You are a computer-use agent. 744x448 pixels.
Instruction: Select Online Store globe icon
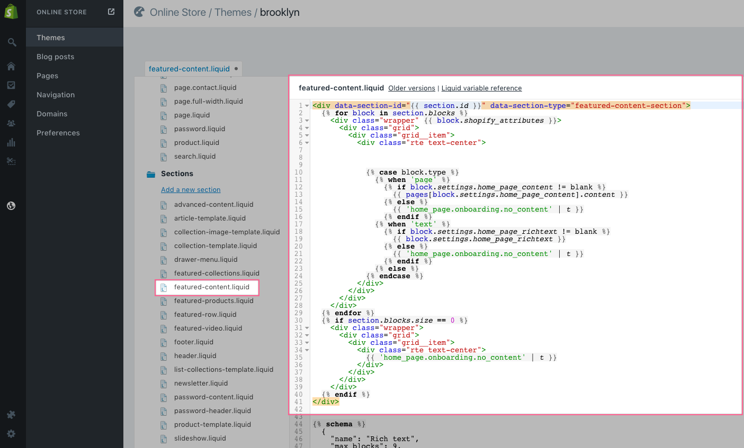[x=11, y=206]
